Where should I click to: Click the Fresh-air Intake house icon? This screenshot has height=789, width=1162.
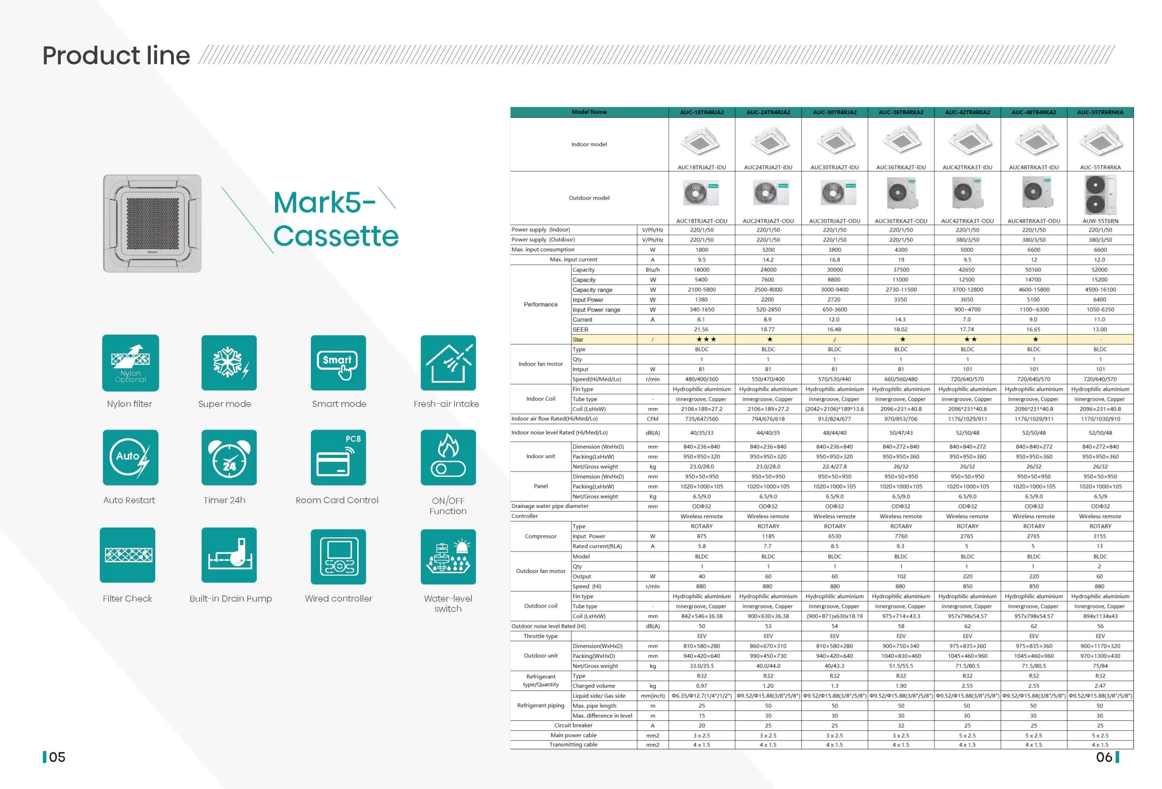coord(448,363)
